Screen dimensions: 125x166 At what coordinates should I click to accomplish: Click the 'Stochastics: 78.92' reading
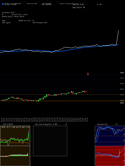[8, 13]
